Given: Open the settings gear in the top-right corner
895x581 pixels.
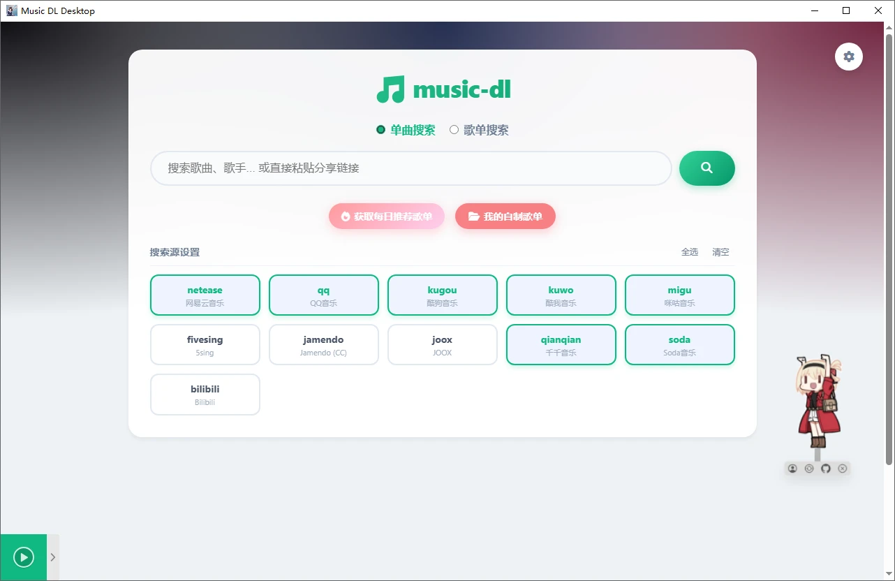Looking at the screenshot, I should pos(848,57).
